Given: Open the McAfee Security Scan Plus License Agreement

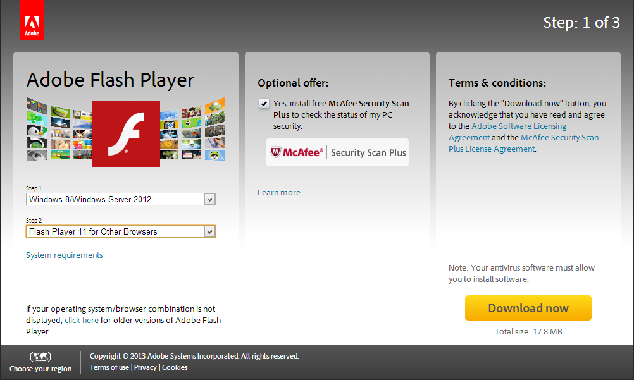Looking at the screenshot, I should 524,143.
